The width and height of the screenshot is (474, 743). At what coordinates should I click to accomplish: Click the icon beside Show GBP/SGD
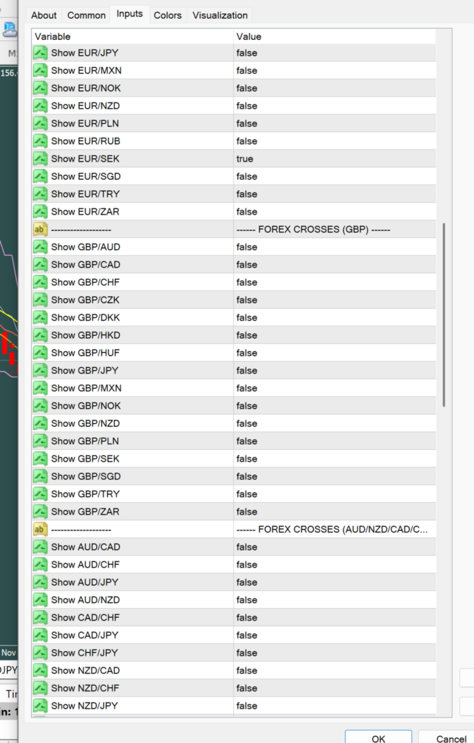click(41, 476)
